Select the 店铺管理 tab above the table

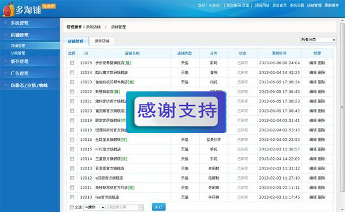click(x=75, y=41)
